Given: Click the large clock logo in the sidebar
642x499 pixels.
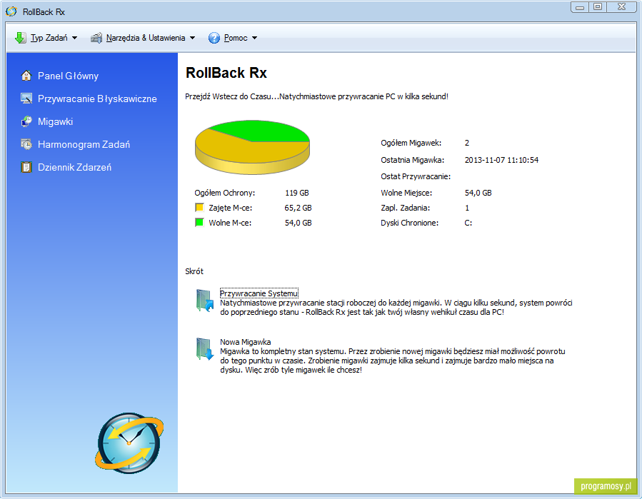Looking at the screenshot, I should point(129,443).
